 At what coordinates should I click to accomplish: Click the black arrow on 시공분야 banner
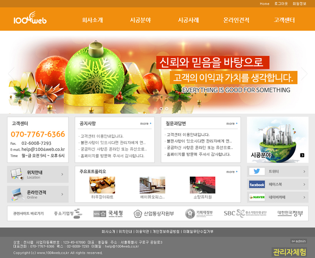click(x=302, y=155)
